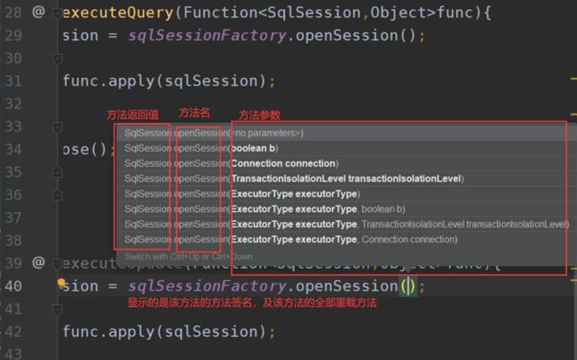This screenshot has width=577, height=360.
Task: Toggle the fold marker on line 30
Action: click(58, 59)
